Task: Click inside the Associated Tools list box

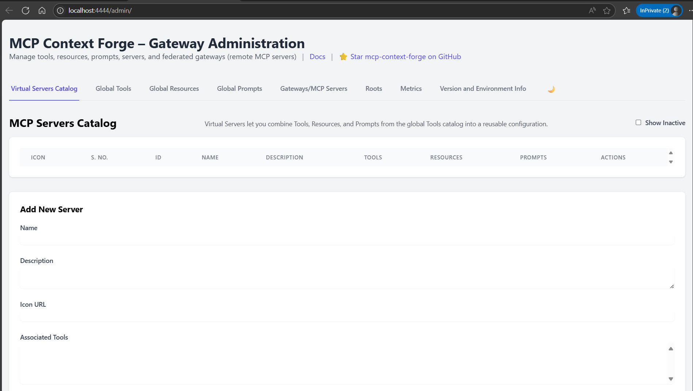Action: tap(343, 364)
